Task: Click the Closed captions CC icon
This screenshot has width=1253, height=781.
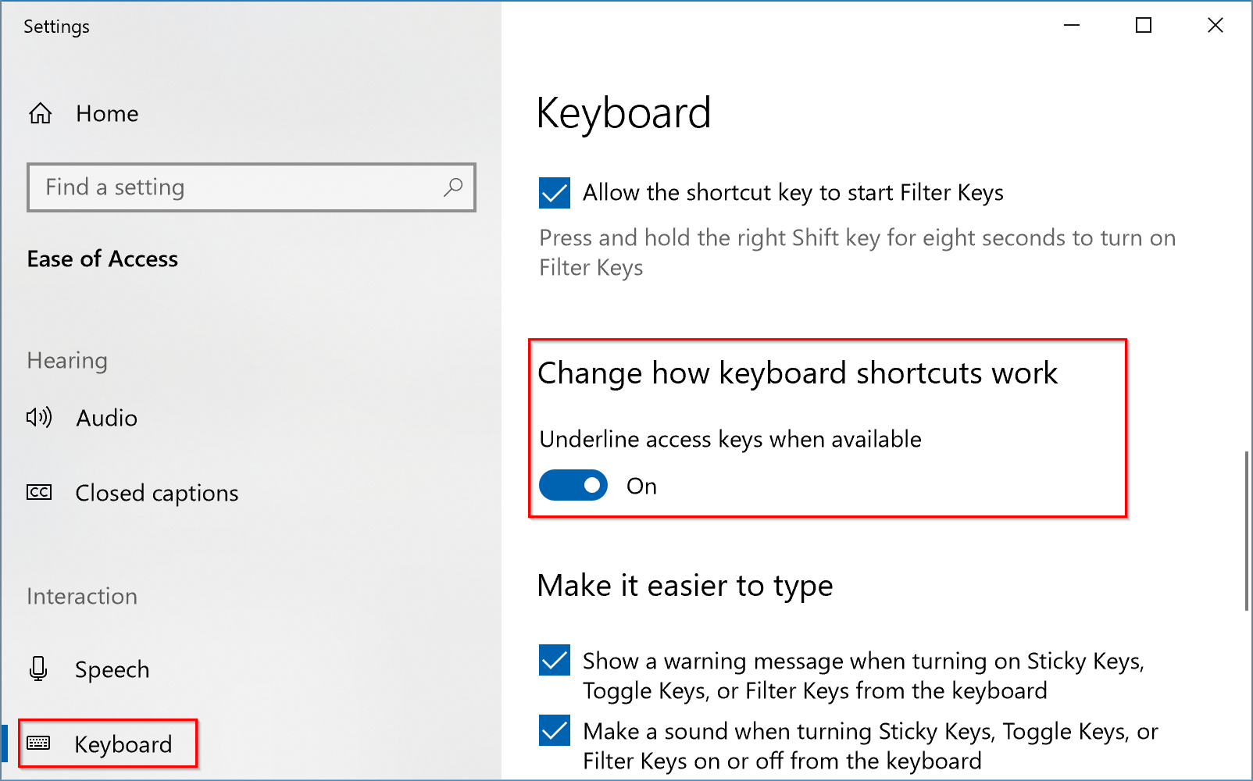Action: 39,492
